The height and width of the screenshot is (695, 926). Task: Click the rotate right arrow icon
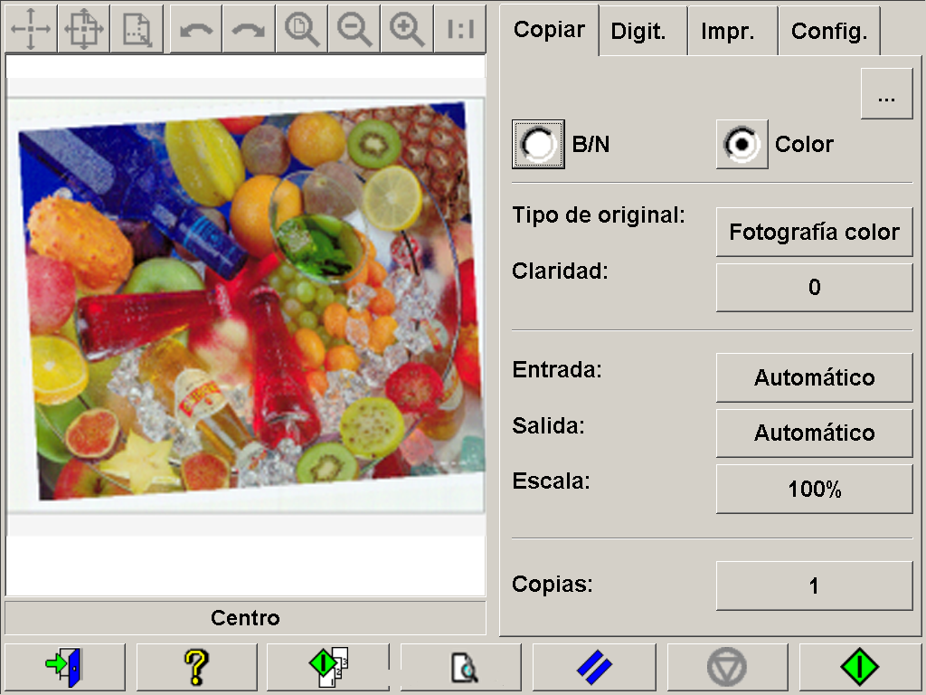[x=249, y=28]
